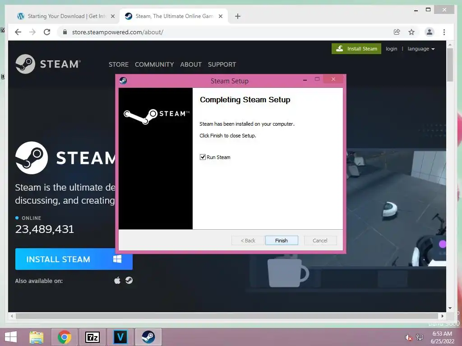Click the scroll right arrow on horizontal scrollbar
Screen dimensions: 462x346
pos(442,316)
